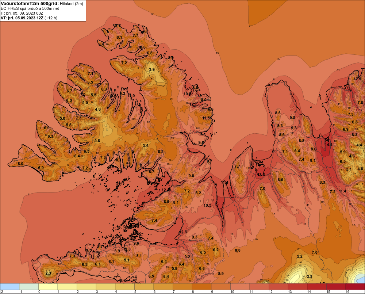Screen dimensions: 365x294
Task: Click the legend tick labelled -2
Action: pyautogui.click(x=2, y=292)
